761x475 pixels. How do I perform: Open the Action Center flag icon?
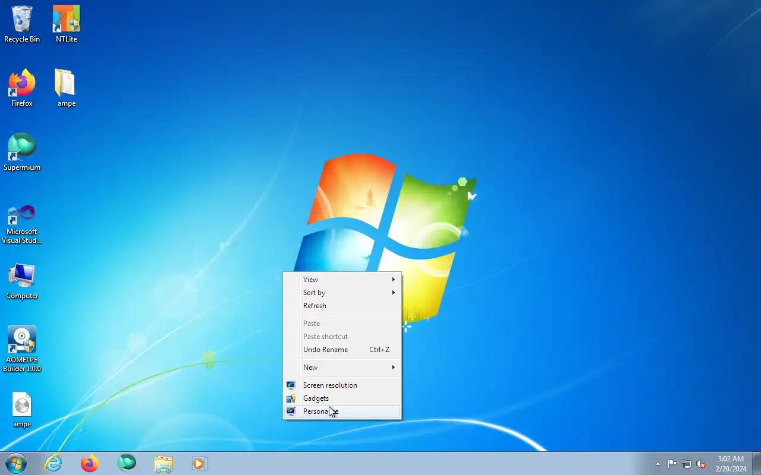(672, 464)
